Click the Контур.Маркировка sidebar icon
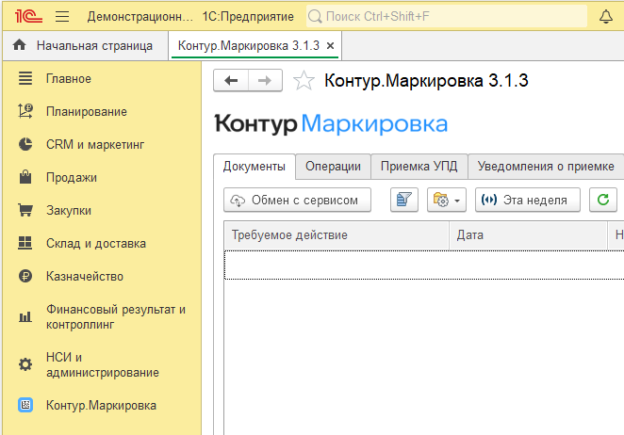624x435 pixels. [x=25, y=405]
